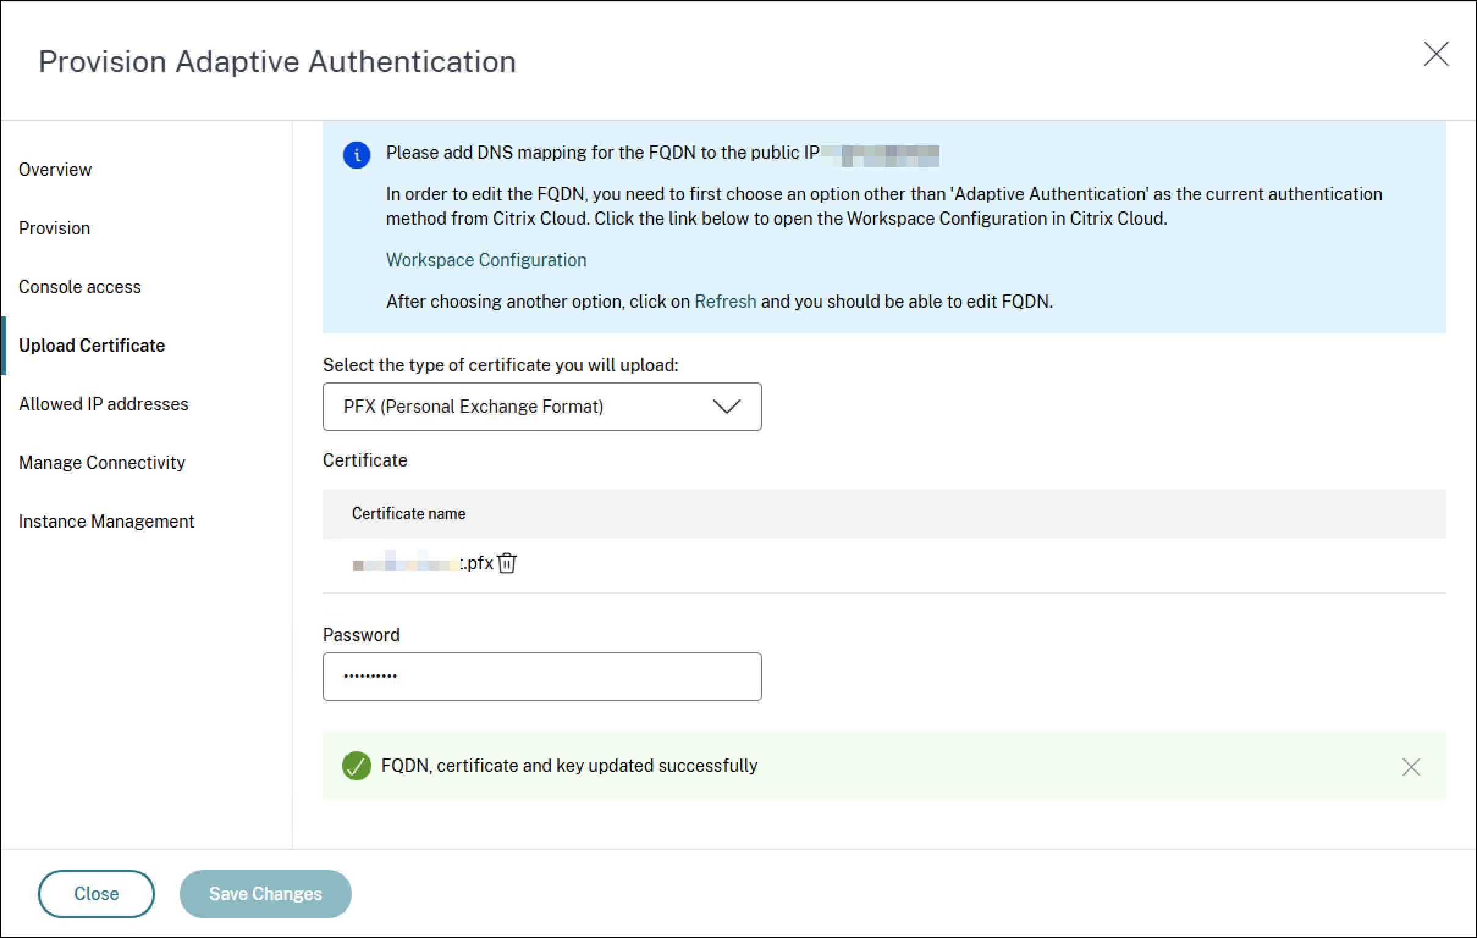Click the info icon in the DNS banner
Image resolution: width=1477 pixels, height=938 pixels.
click(357, 155)
